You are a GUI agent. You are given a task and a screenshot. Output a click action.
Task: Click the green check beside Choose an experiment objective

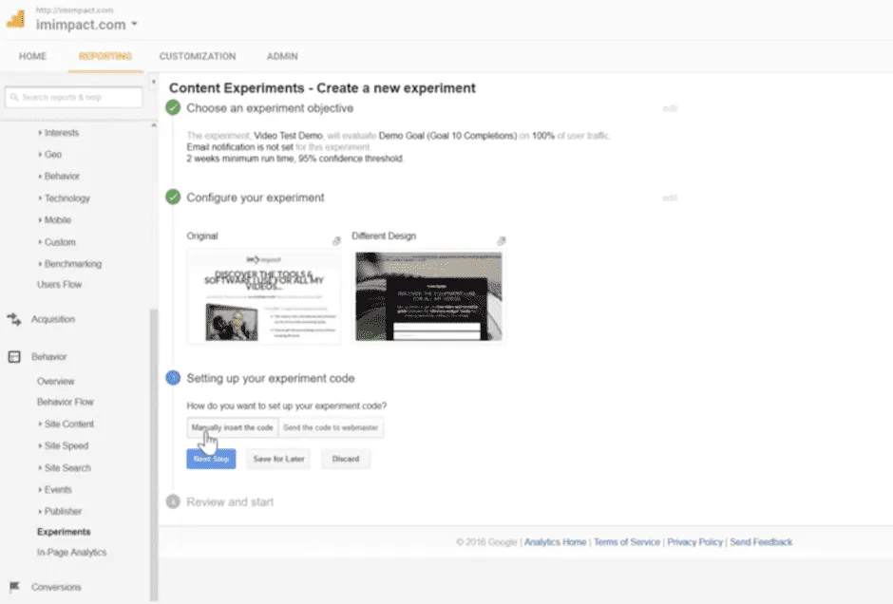click(x=173, y=107)
